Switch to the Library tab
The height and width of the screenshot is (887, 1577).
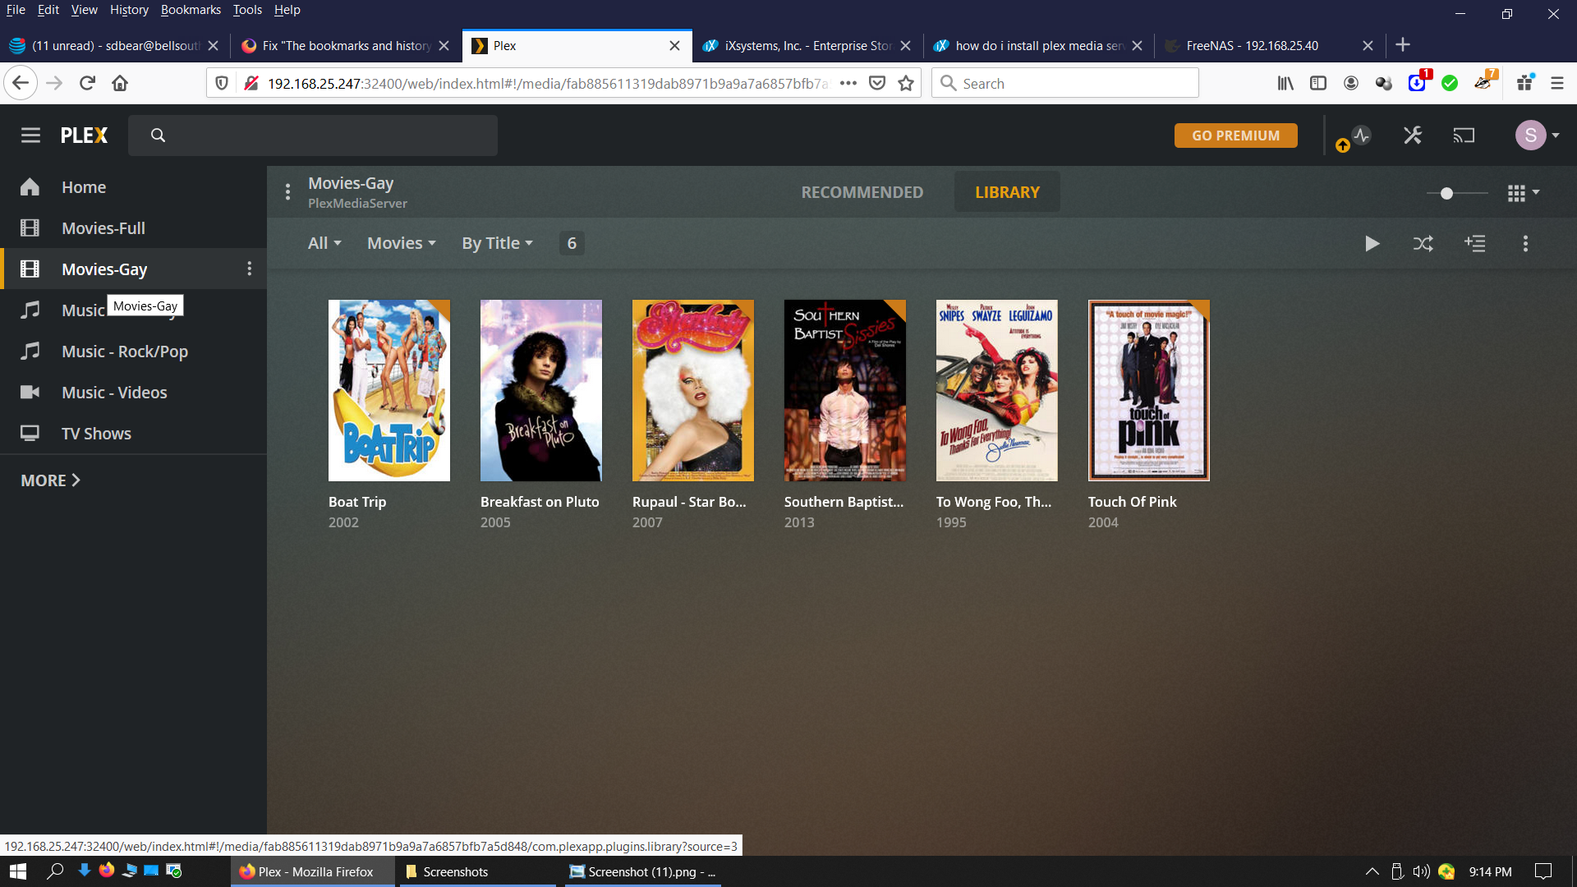point(1007,192)
